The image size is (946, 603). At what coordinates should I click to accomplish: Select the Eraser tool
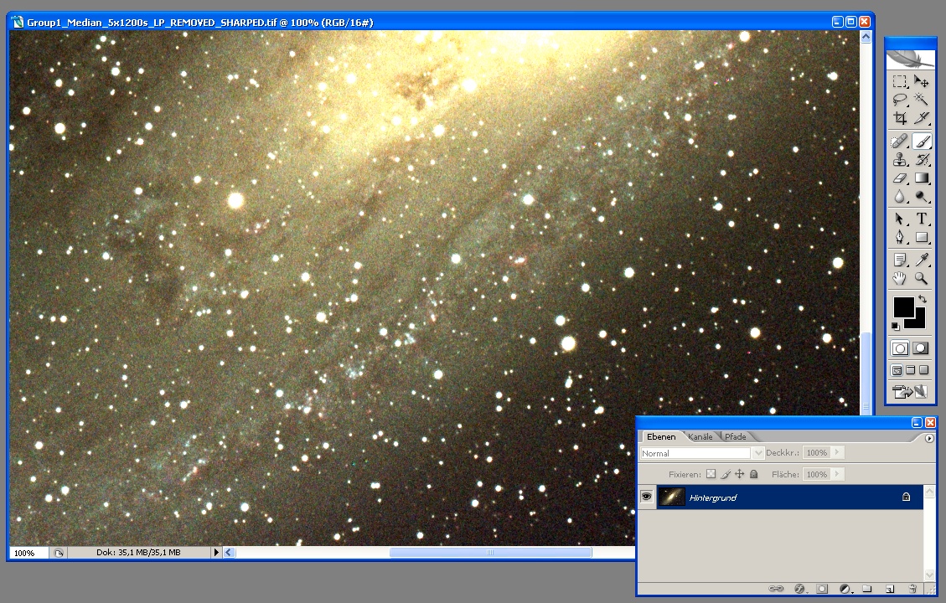coord(900,178)
